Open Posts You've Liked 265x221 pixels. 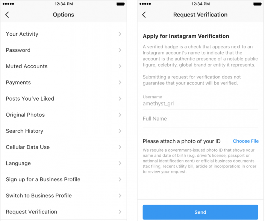pos(30,99)
